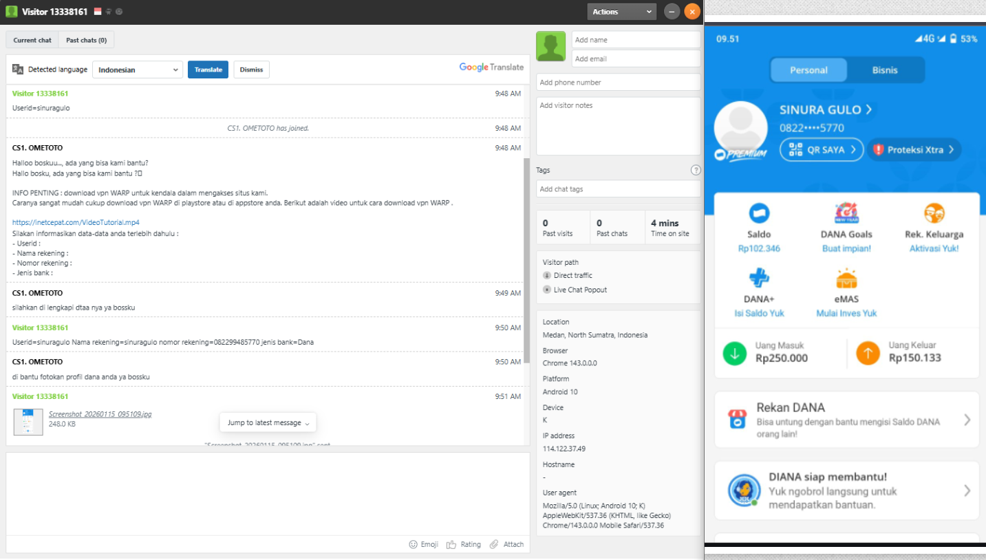Focus the Add email field
Screen dimensions: 986x560
tap(636, 58)
